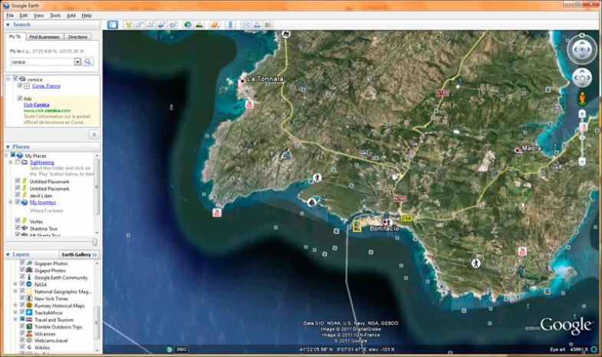Switch to the Directions tab
Screen dimensions: 602x357
click(x=77, y=37)
